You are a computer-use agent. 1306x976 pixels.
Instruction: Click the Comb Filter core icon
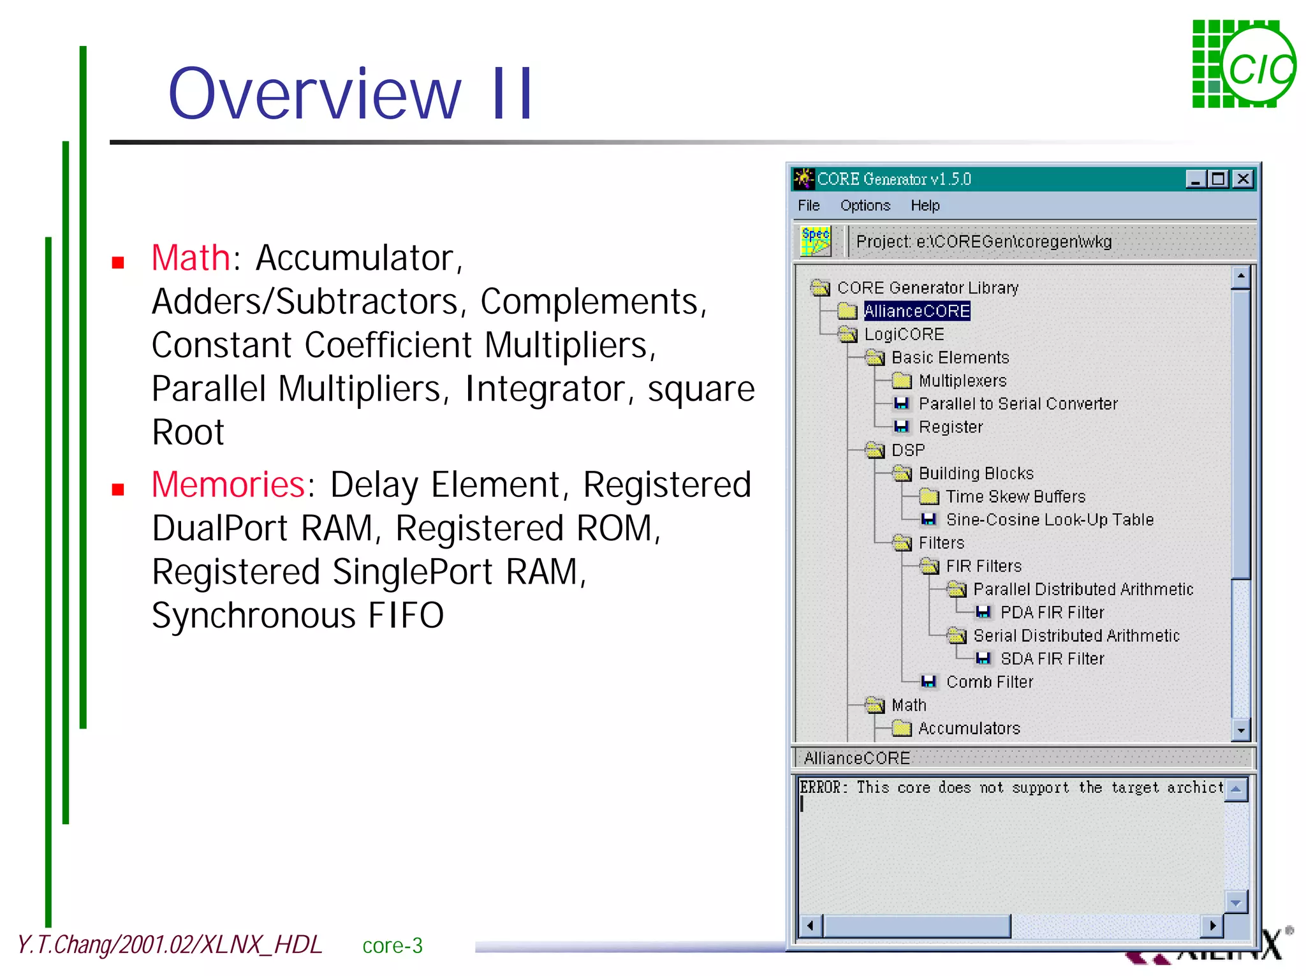click(x=929, y=681)
